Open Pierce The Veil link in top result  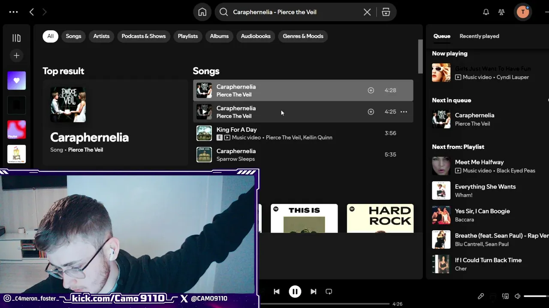(85, 150)
